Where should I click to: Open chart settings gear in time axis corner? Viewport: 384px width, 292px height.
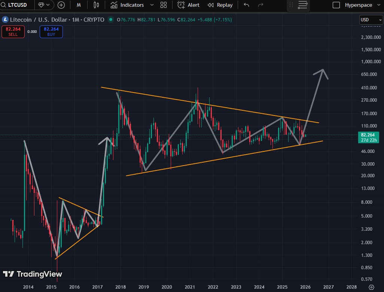pos(371,287)
